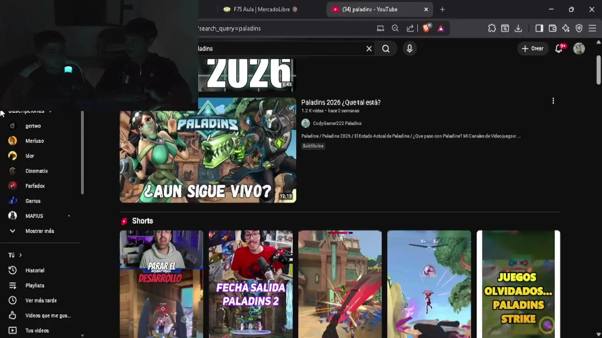This screenshot has height=338, width=602.
Task: Click the Playlists label in sidebar
Action: (35, 285)
